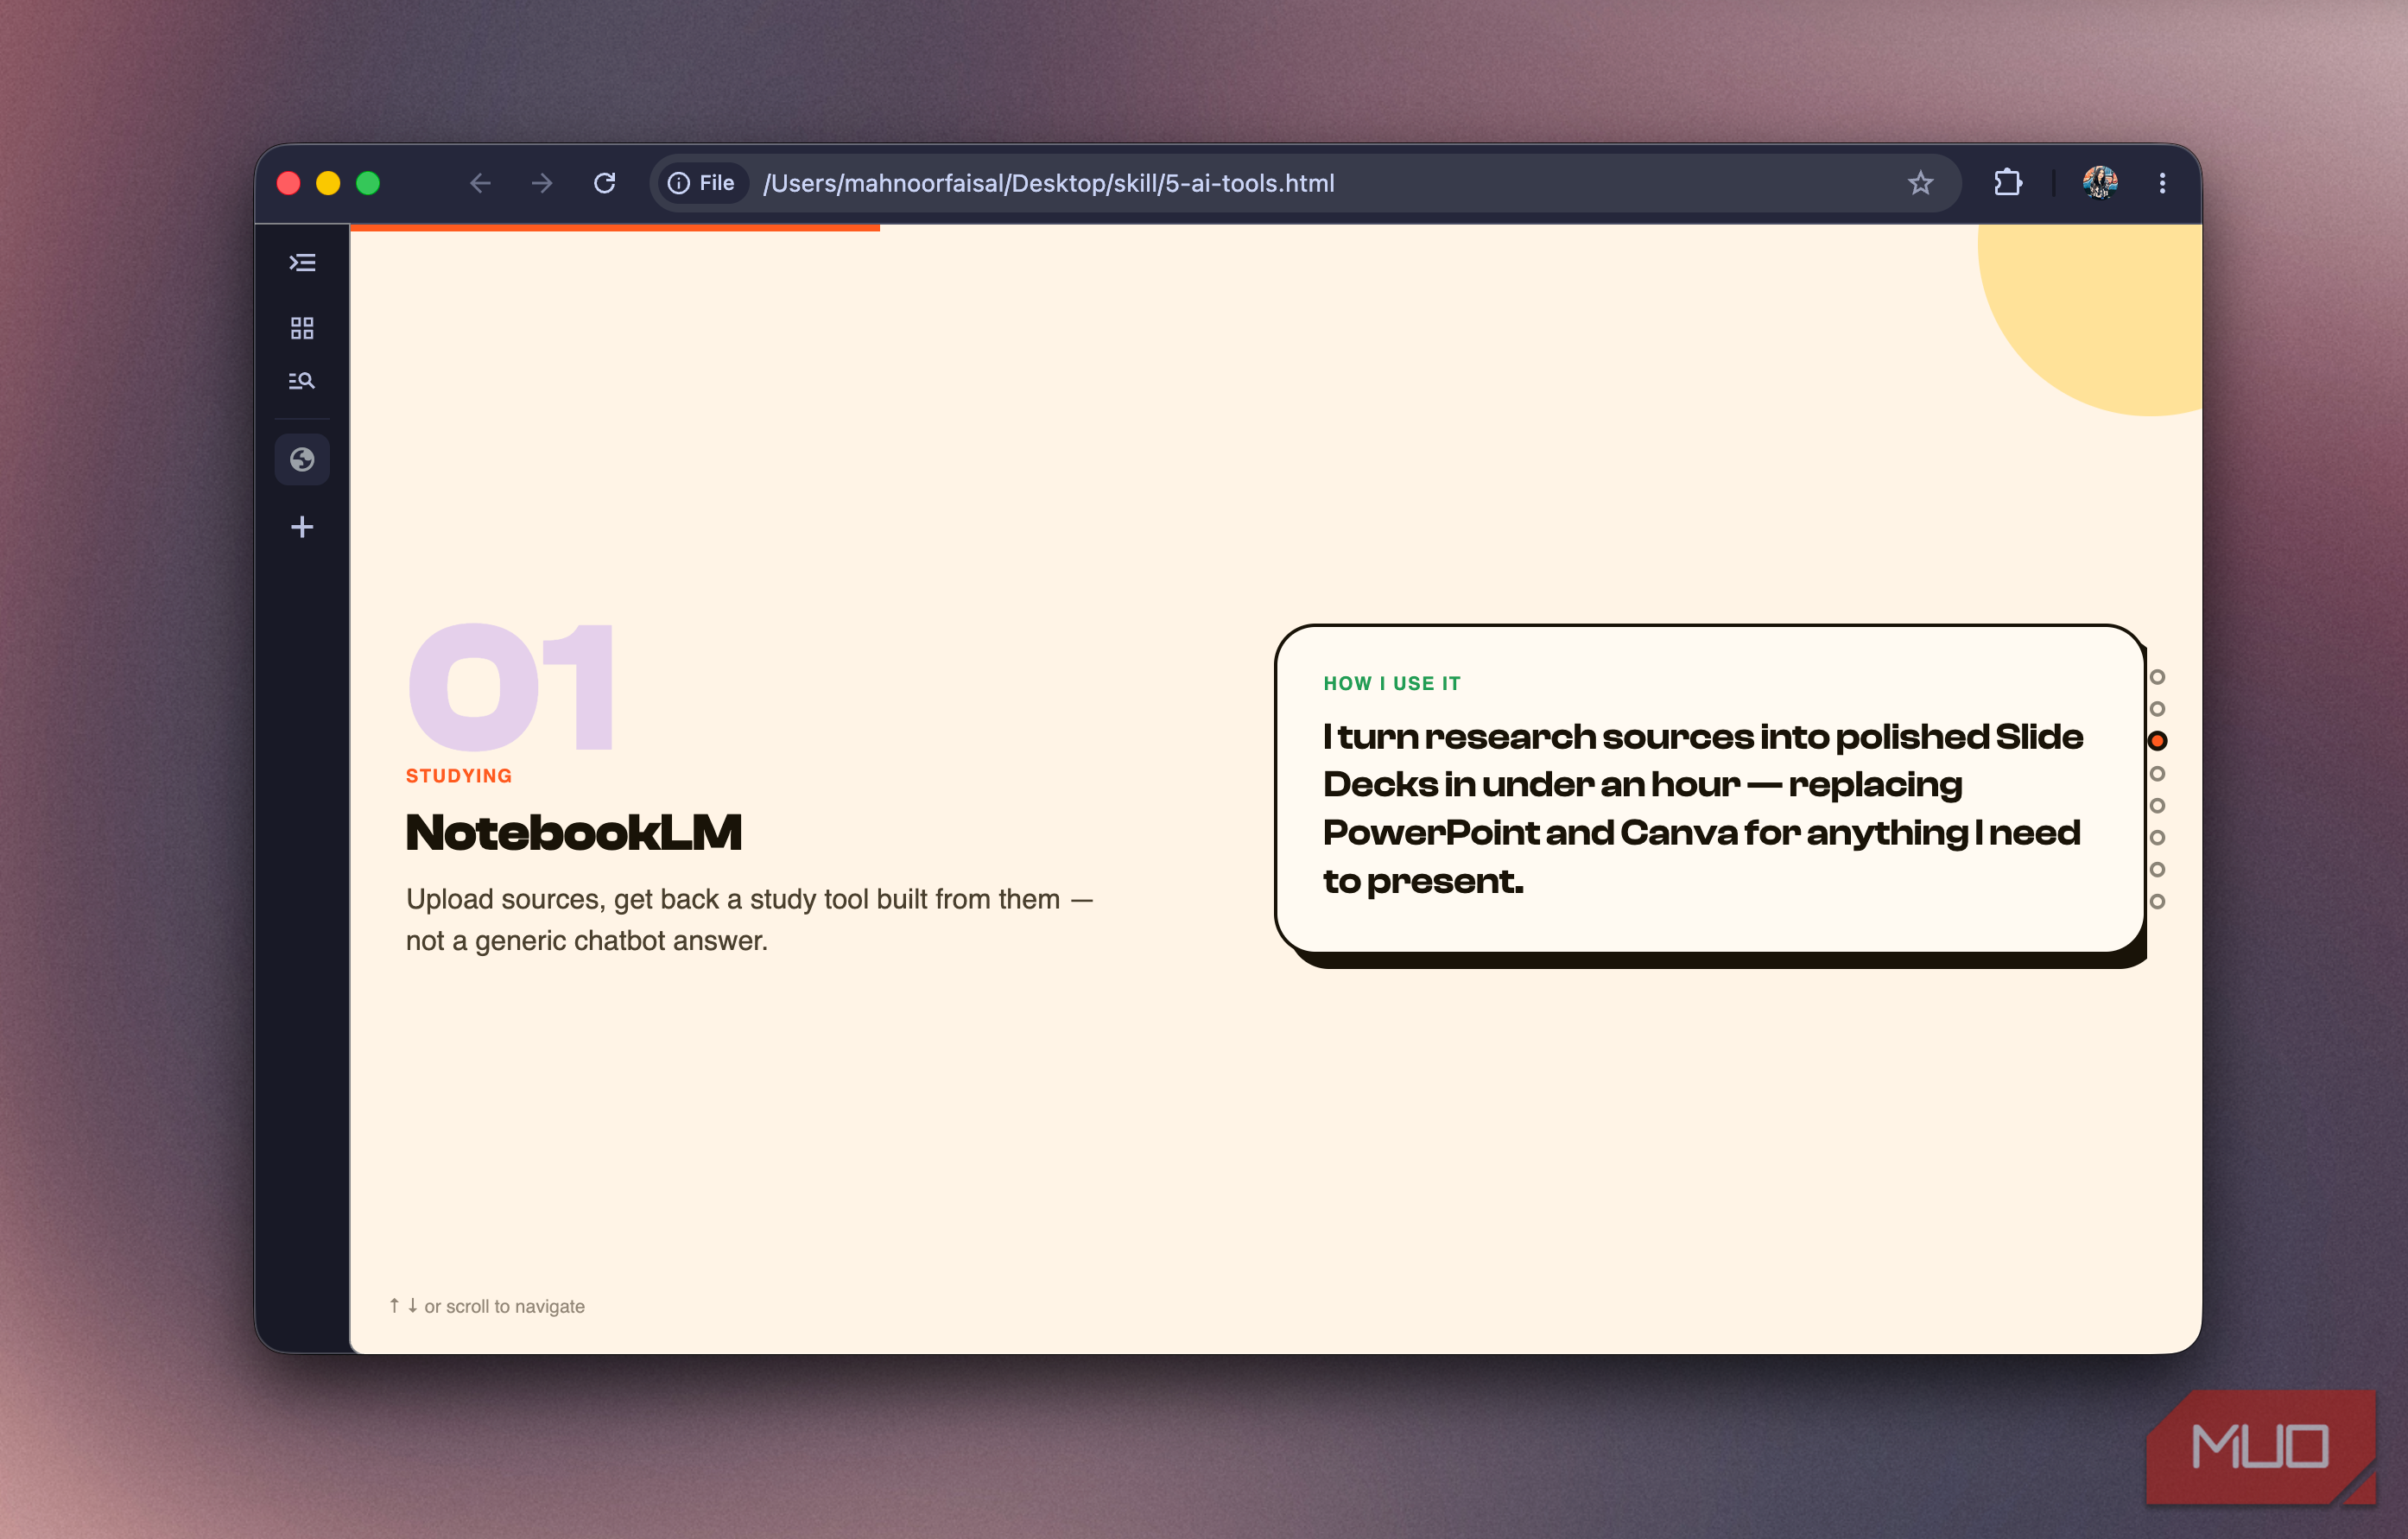Open the File site info chip
This screenshot has width=2408, height=1539.
[702, 183]
